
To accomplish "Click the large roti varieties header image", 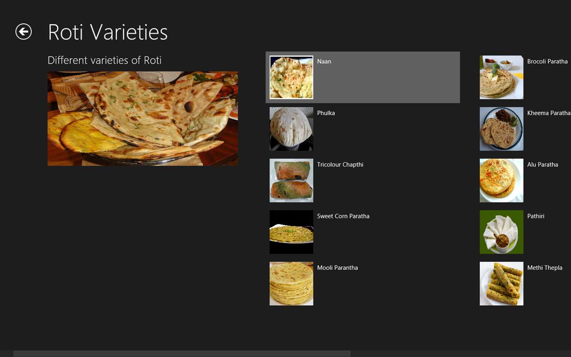I will click(142, 119).
